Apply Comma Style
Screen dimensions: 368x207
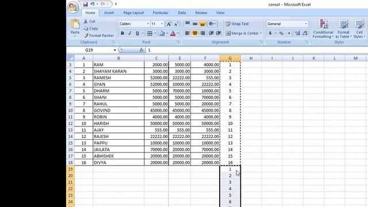(x=289, y=33)
